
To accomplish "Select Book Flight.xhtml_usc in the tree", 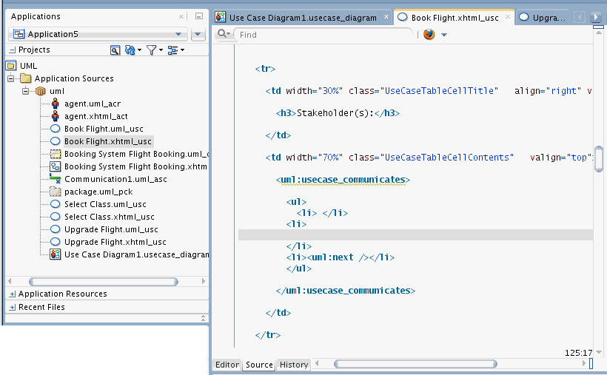I will [107, 141].
